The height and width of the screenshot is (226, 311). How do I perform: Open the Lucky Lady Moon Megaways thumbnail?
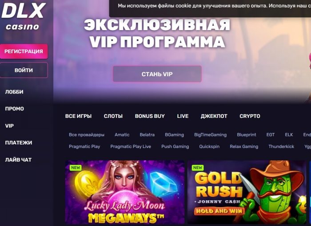click(x=125, y=192)
